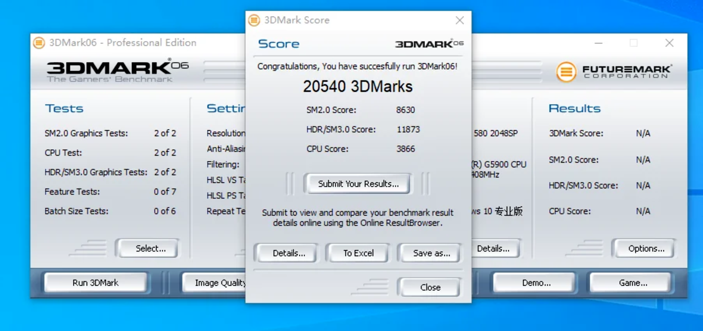Image resolution: width=703 pixels, height=331 pixels.
Task: Close the 3DMark06 Professional Edition window
Action: [x=669, y=43]
